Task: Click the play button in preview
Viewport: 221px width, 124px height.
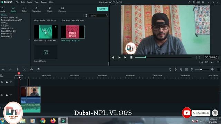Action: 125,58
